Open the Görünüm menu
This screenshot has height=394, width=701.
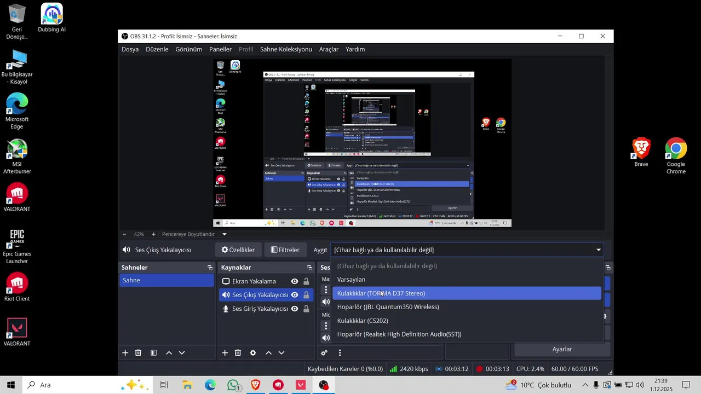pos(189,49)
